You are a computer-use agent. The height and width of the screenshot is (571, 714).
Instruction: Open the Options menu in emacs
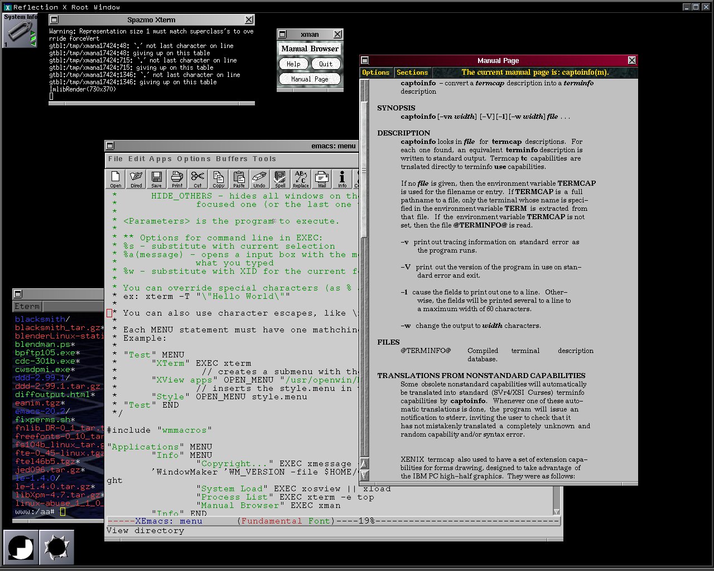tap(194, 159)
